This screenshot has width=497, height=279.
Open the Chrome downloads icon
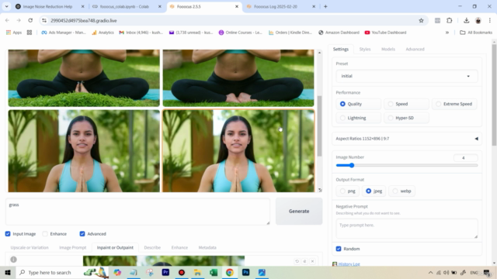pos(466,20)
